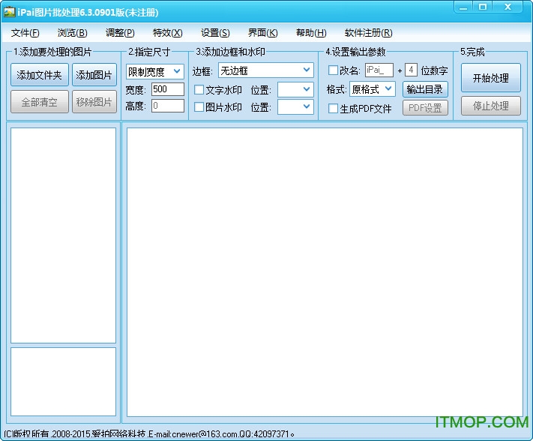Enable the 图片水印 checkbox
The image size is (533, 441).
tap(199, 107)
